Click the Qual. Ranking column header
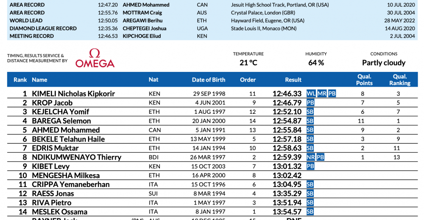 point(400,80)
